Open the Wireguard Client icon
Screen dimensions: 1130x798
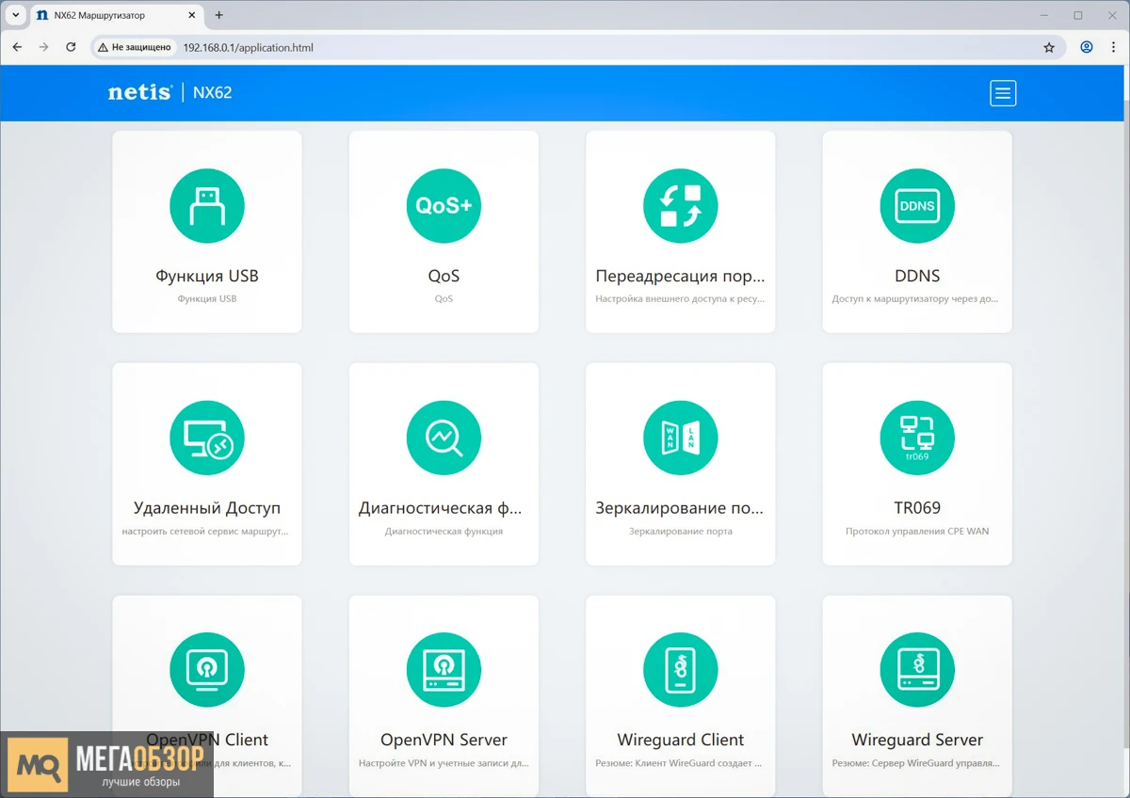(681, 670)
